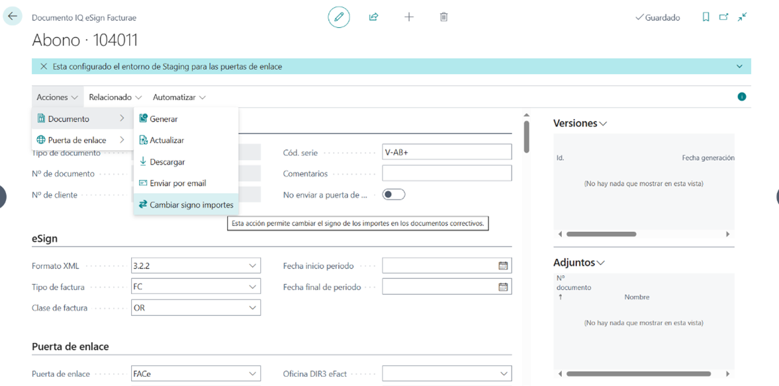Open the Formato XML dropdown
The image size is (779, 386).
[252, 266]
